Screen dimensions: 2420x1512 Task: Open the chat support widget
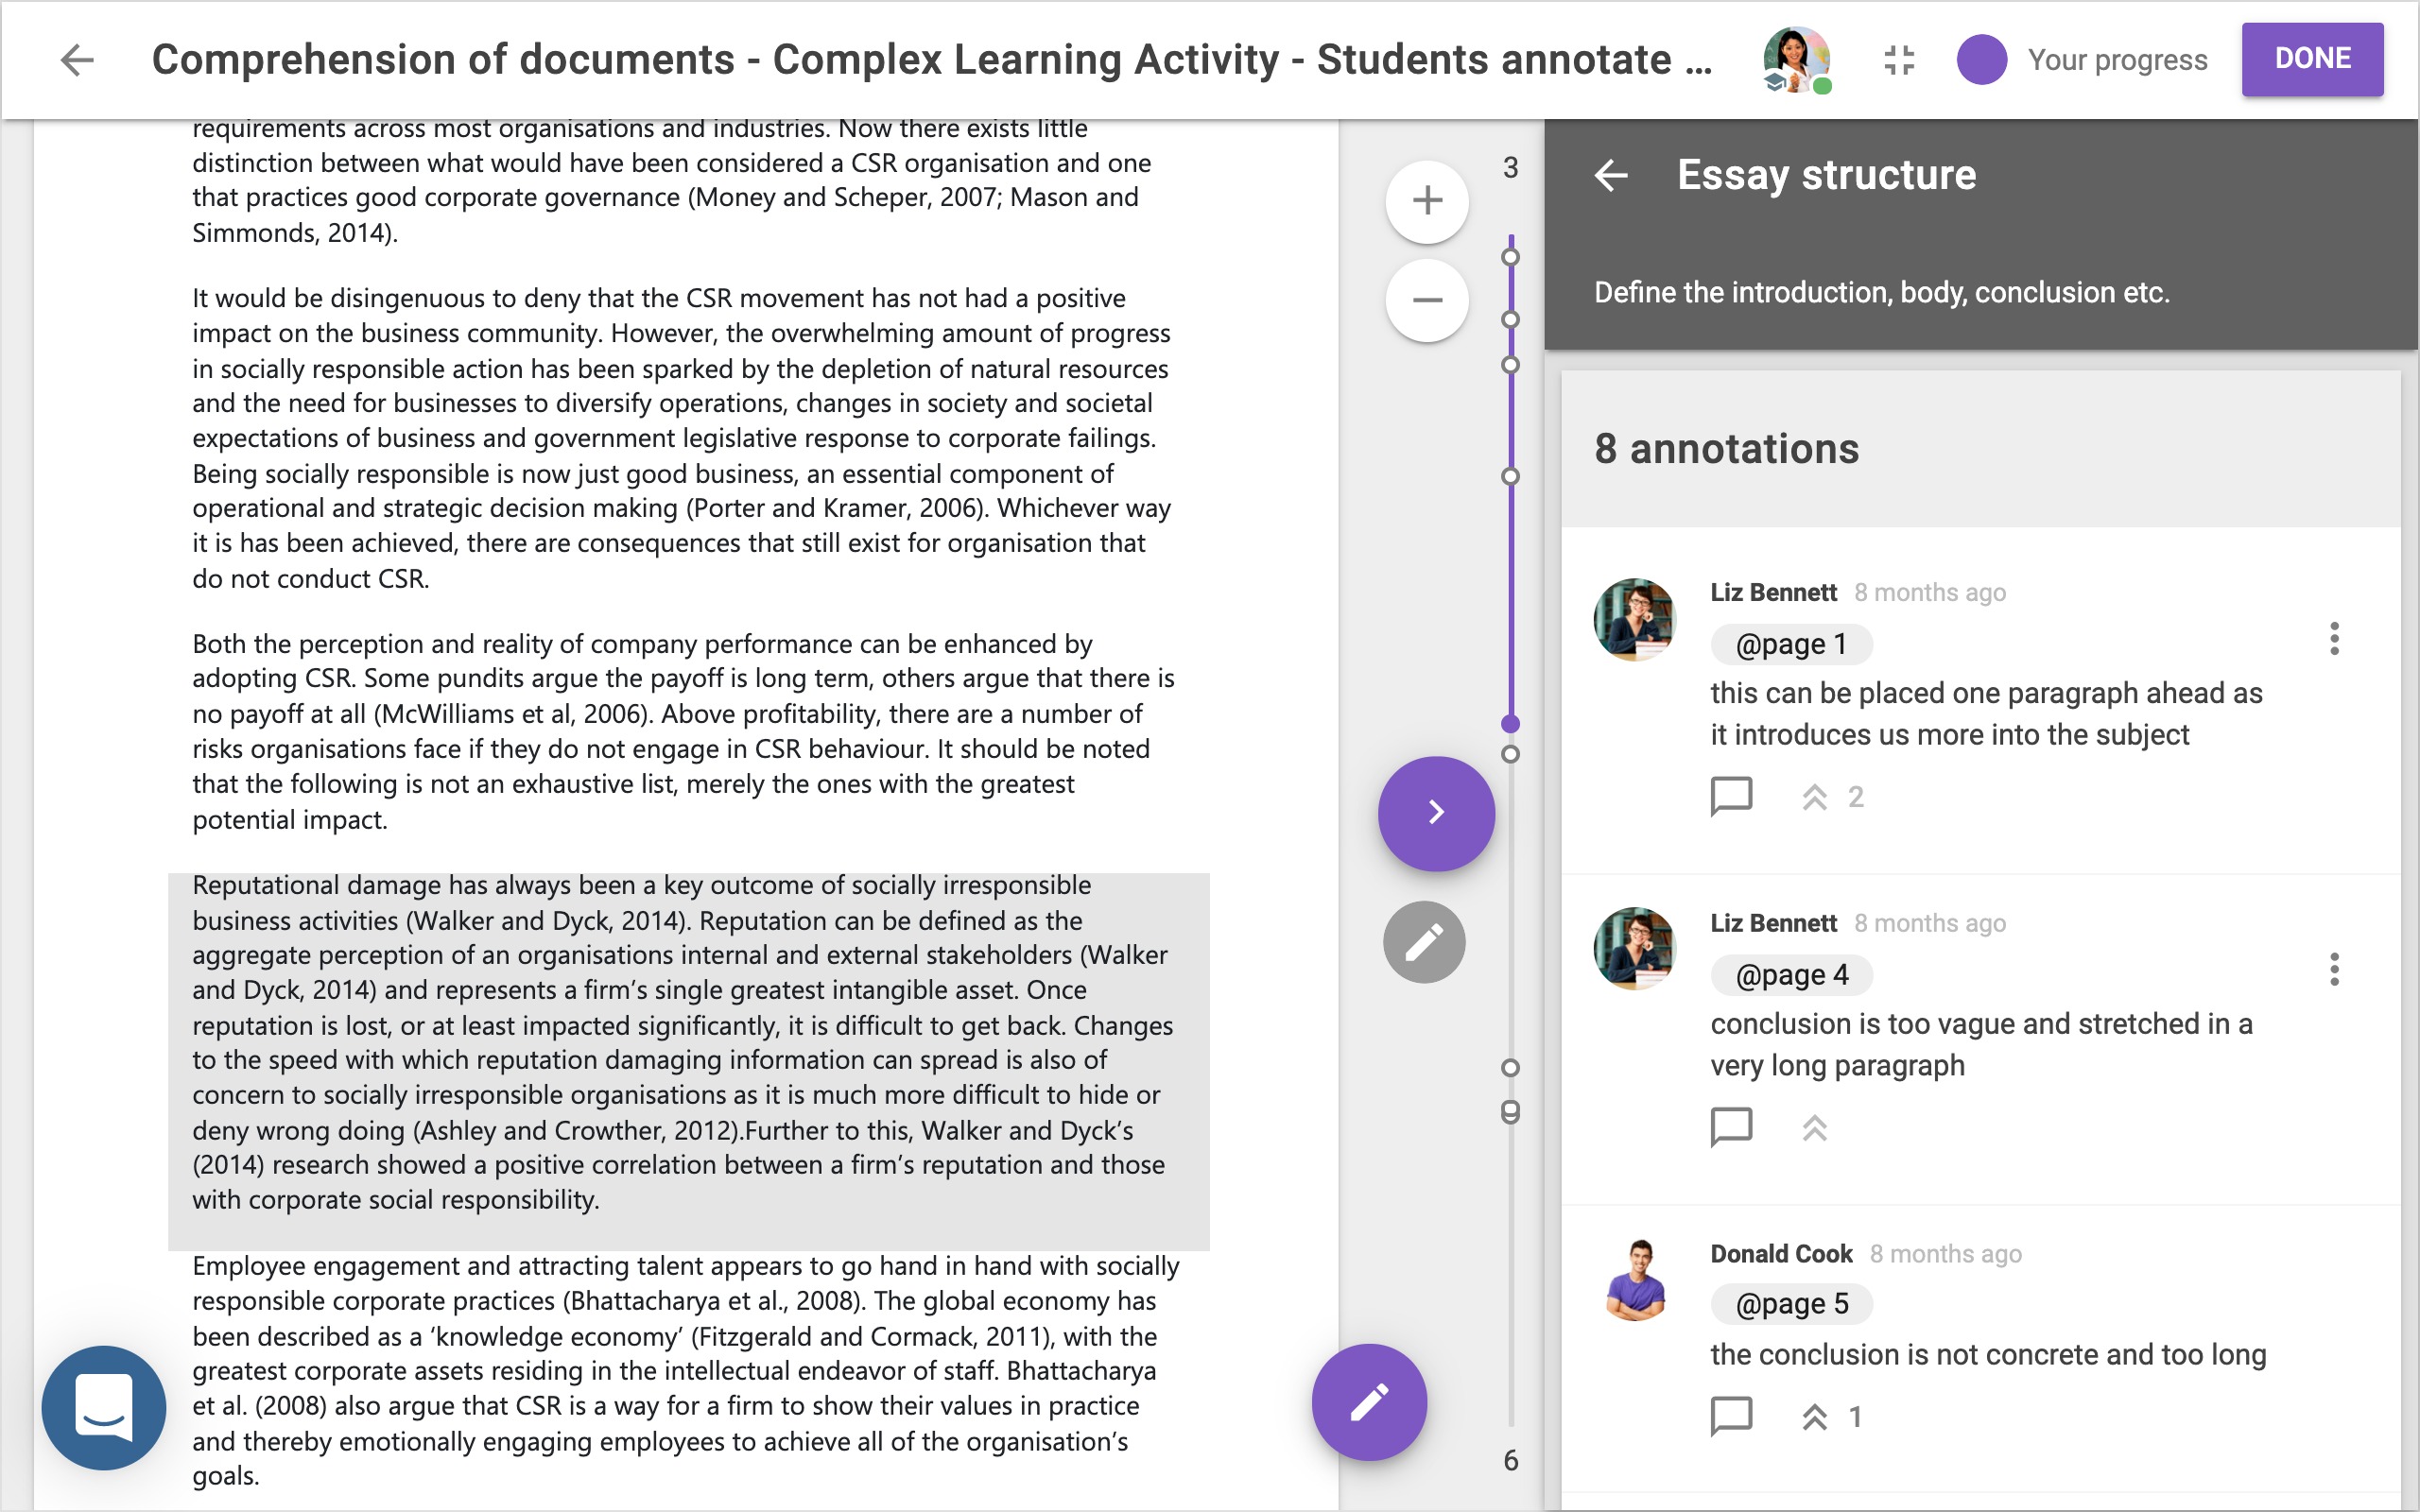click(x=104, y=1407)
